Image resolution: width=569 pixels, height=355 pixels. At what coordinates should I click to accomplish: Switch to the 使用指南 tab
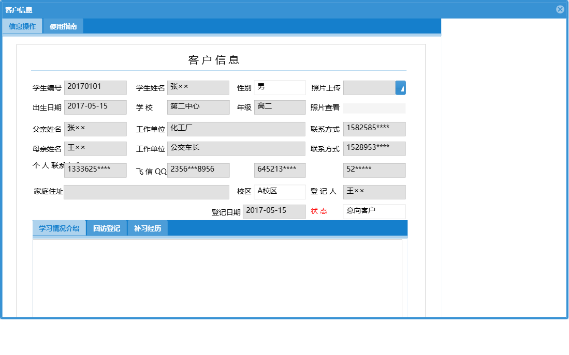(63, 25)
